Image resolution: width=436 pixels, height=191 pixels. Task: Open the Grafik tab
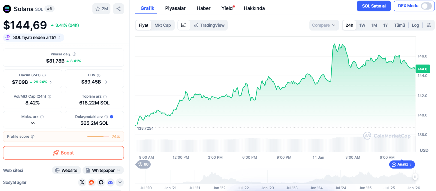pyautogui.click(x=147, y=8)
